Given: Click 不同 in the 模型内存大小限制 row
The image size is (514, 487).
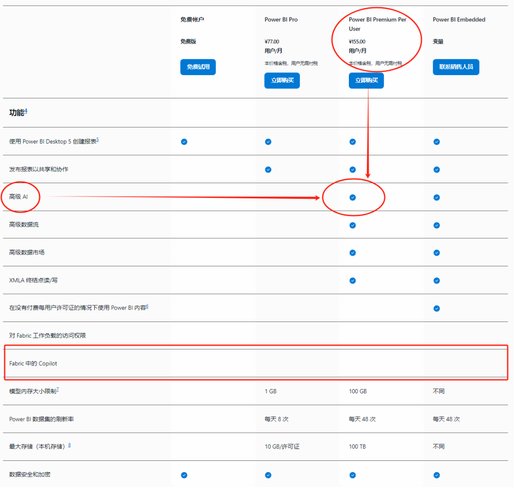Looking at the screenshot, I should 439,391.
